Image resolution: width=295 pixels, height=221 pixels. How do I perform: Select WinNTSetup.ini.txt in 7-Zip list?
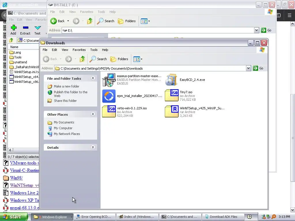pos(24,72)
